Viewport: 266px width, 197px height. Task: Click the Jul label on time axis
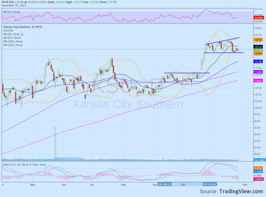pos(92,185)
